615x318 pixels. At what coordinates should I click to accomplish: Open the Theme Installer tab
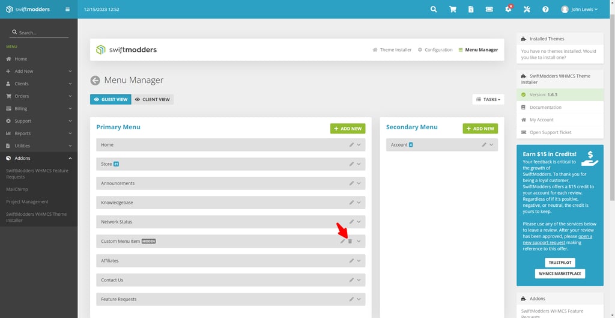pyautogui.click(x=392, y=50)
